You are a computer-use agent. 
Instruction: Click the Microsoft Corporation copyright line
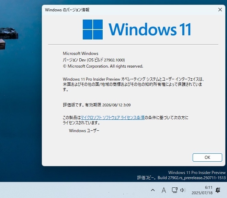(103, 66)
